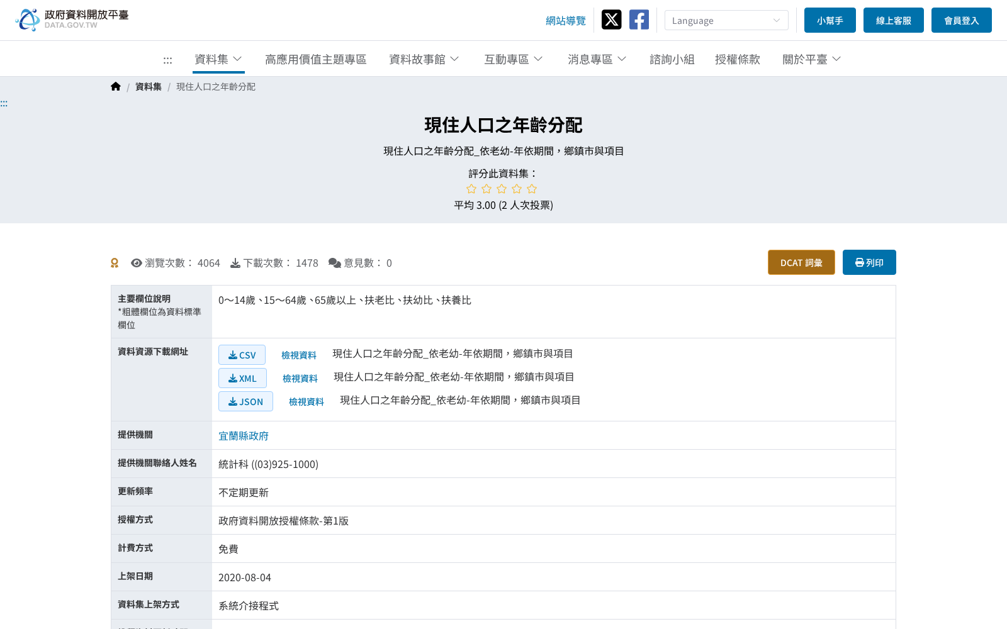Click 政府資料開放授權條款-第1版 text
The image size is (1007, 629).
(283, 521)
